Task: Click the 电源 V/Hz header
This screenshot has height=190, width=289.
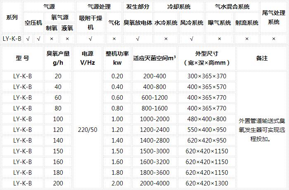Action: [x=88, y=58]
